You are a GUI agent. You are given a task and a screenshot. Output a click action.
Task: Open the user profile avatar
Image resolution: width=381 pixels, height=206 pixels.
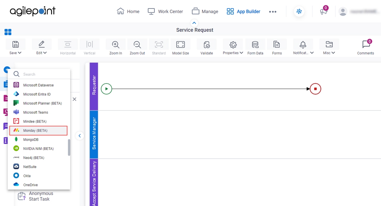pyautogui.click(x=343, y=12)
